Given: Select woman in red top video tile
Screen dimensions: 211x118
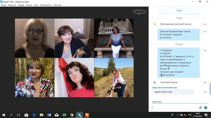Looking at the screenshot, I should [74, 78].
